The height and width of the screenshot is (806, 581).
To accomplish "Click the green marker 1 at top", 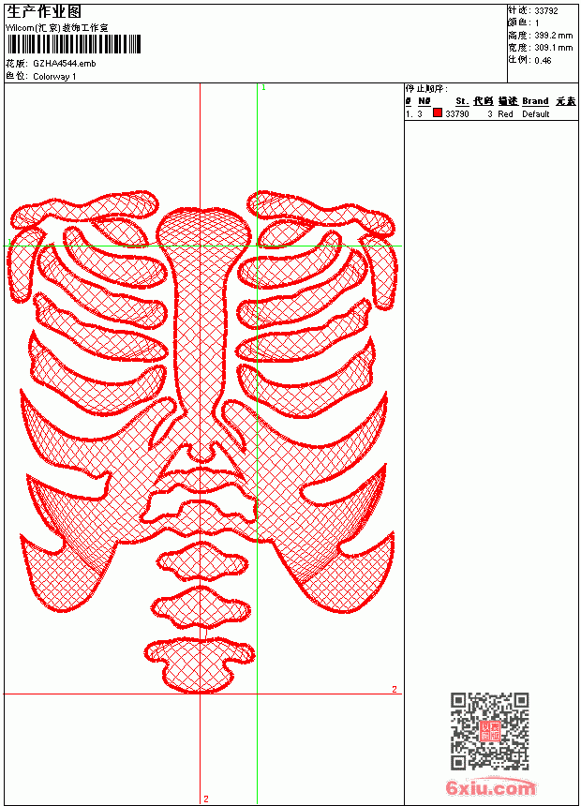I will pyautogui.click(x=263, y=88).
